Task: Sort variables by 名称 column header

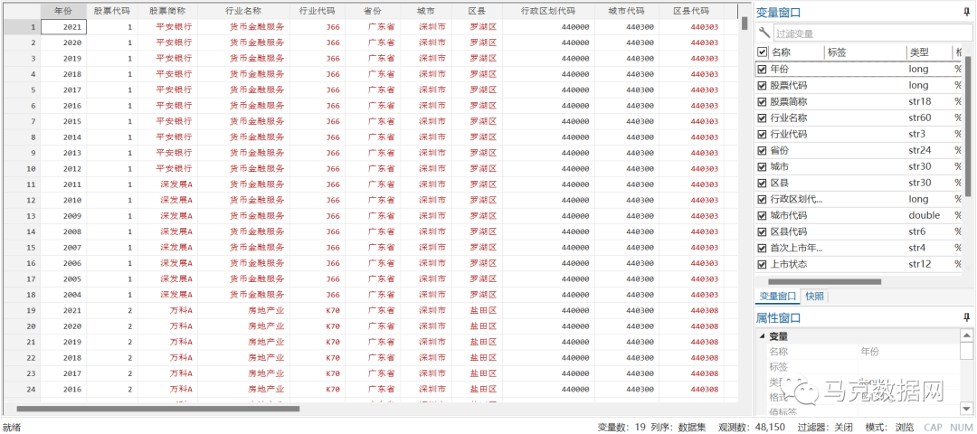Action: point(781,52)
